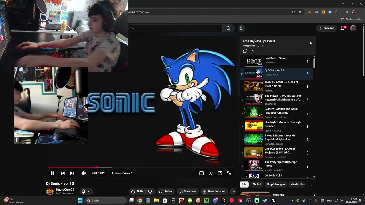Show more filter chips with right arrow

click(x=311, y=186)
